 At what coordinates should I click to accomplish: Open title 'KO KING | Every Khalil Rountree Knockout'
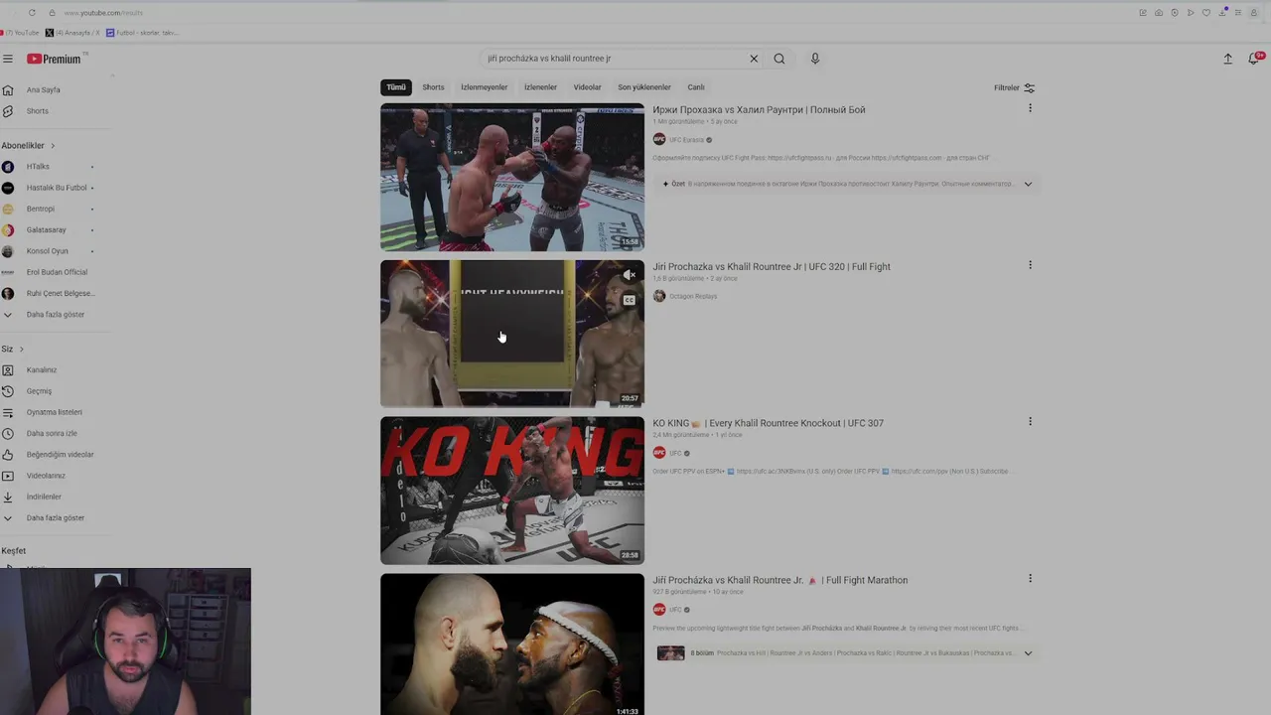(x=768, y=423)
